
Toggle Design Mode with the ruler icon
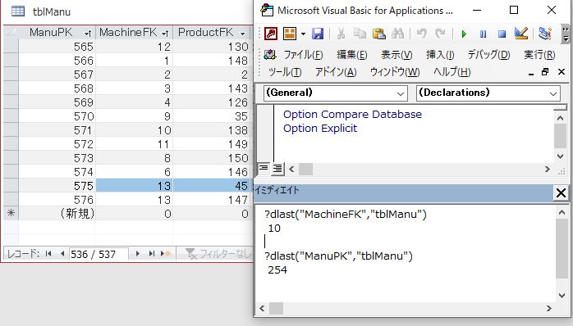(521, 34)
